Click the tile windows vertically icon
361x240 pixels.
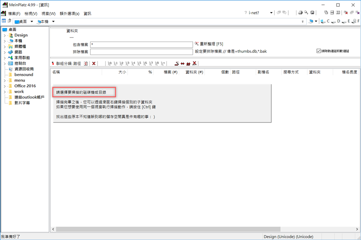click(338, 13)
